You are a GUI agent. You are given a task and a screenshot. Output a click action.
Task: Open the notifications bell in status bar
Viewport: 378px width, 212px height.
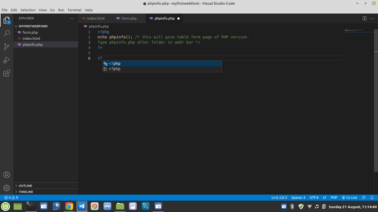point(372,198)
